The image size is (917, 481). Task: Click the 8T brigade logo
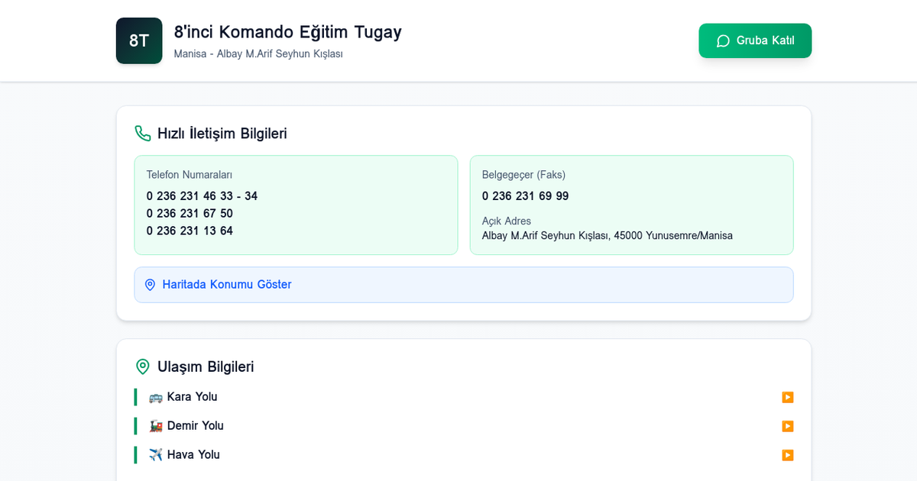click(138, 40)
